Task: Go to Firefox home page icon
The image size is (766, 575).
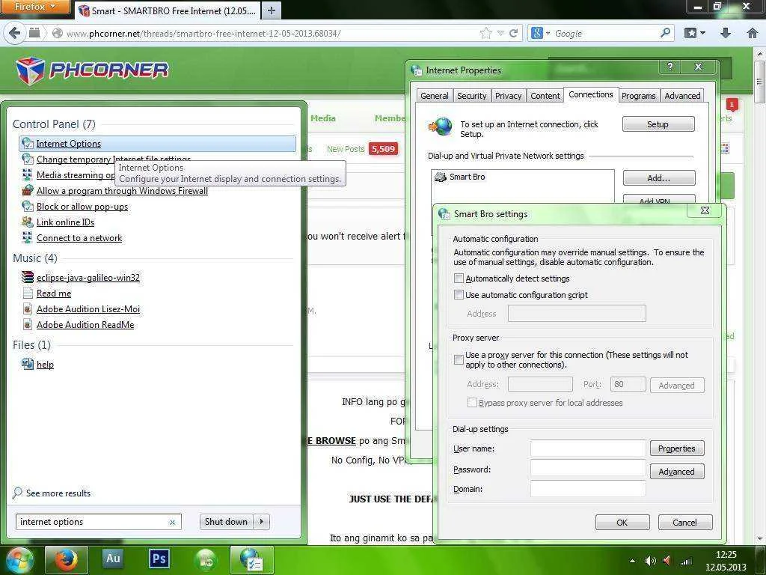Action: (753, 33)
